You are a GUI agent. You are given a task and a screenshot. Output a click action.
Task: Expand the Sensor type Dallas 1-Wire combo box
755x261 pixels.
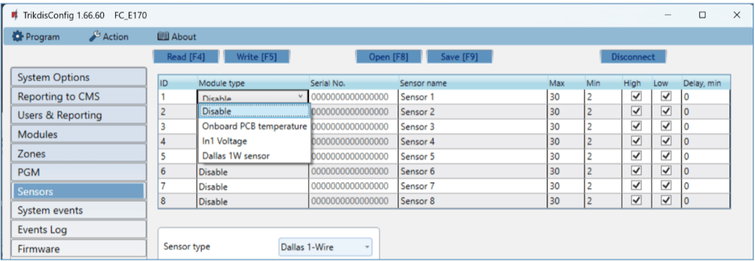point(325,247)
